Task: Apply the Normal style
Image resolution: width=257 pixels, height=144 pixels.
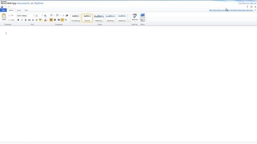Action: [x=87, y=18]
